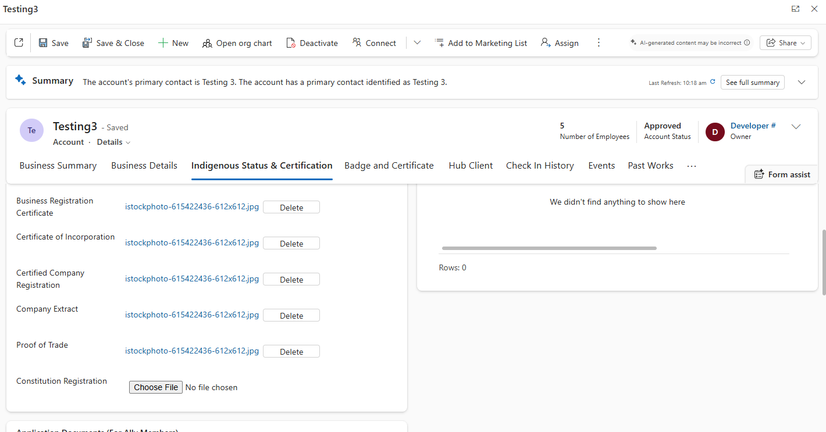The image size is (826, 432).
Task: Click the horizontal scrollbar in the empty grid
Action: click(x=549, y=248)
